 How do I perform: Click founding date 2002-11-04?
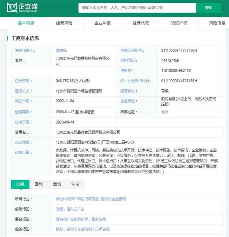tap(65, 101)
